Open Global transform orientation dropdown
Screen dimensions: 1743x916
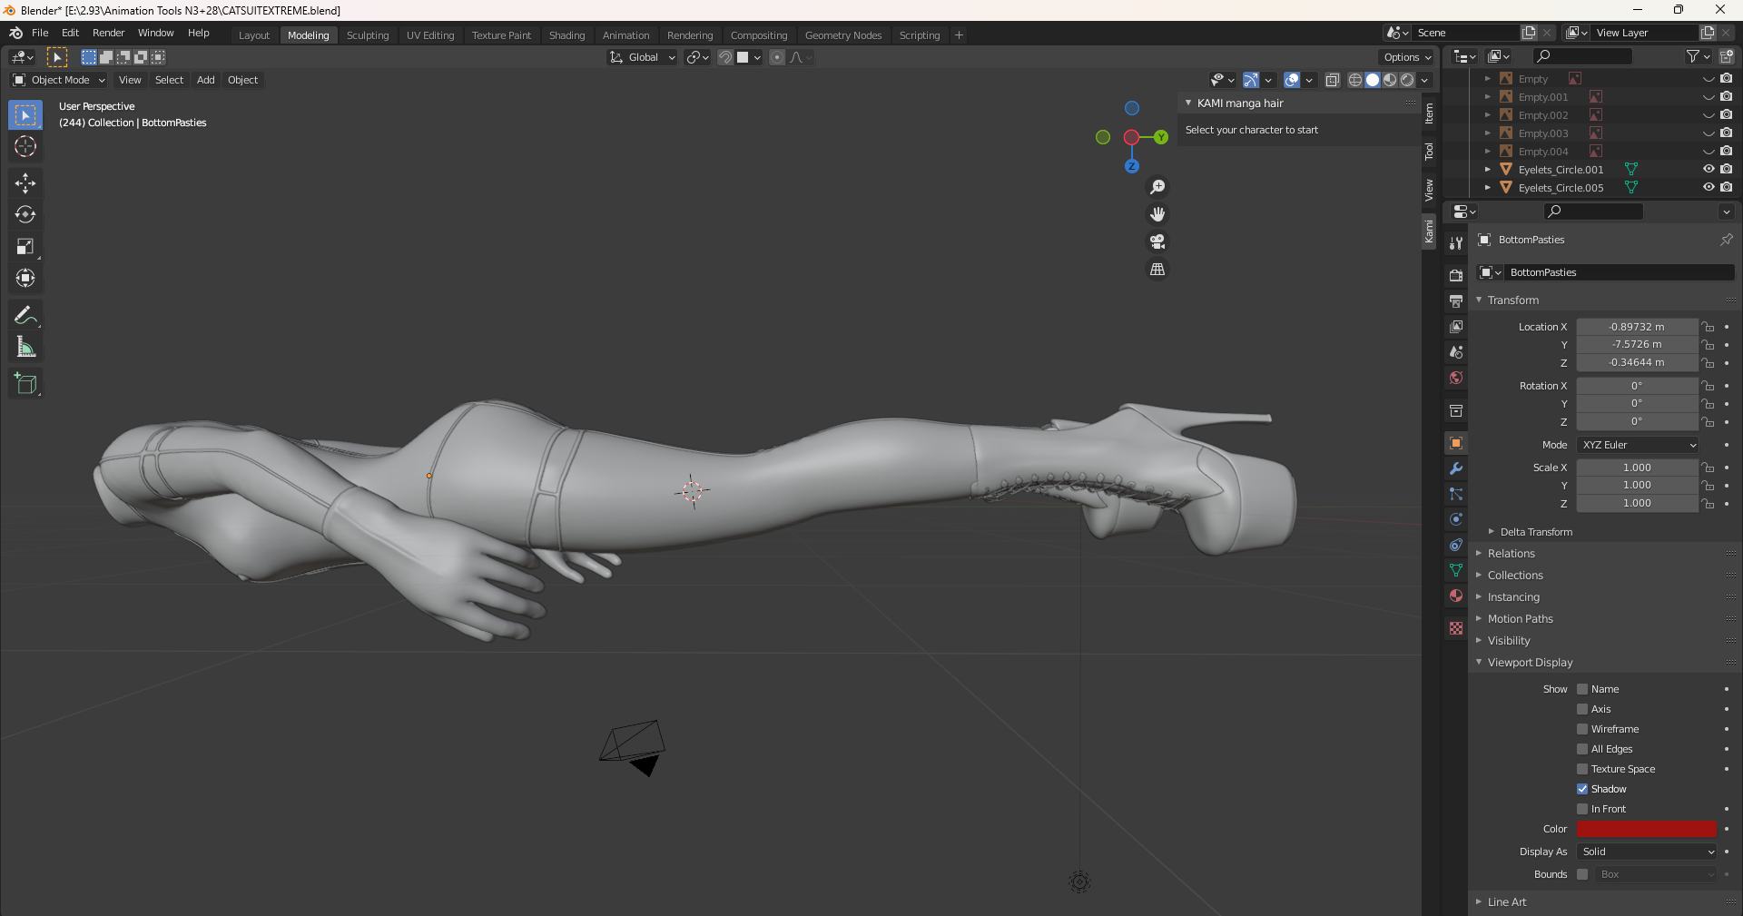tap(643, 57)
